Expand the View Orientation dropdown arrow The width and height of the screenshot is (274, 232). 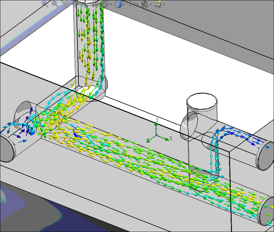[111, 4]
